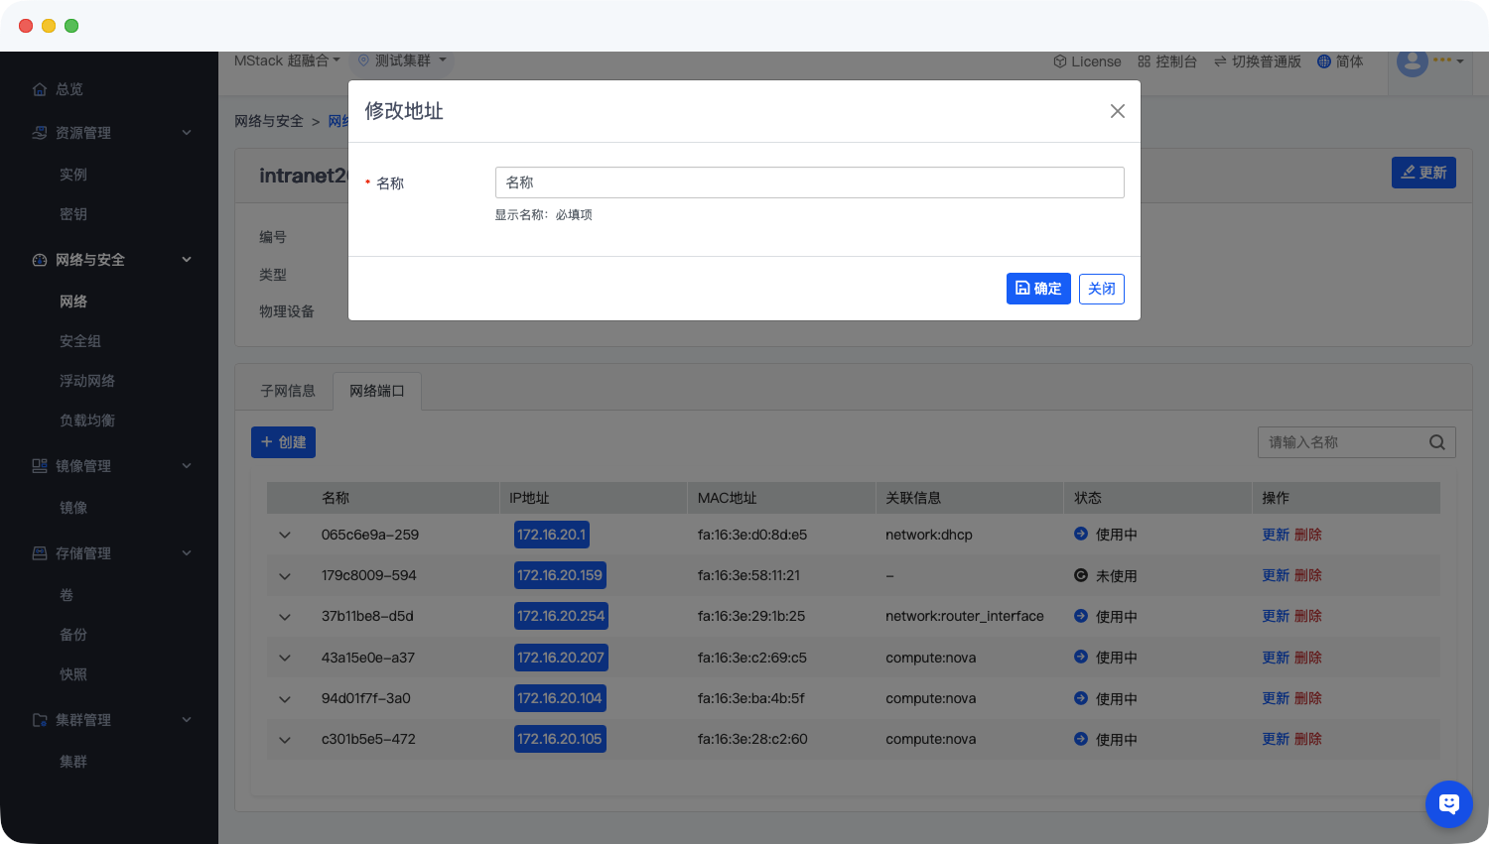Screen dimensions: 1489x844
Task: Open the 简体 language globe
Action: (x=1324, y=61)
